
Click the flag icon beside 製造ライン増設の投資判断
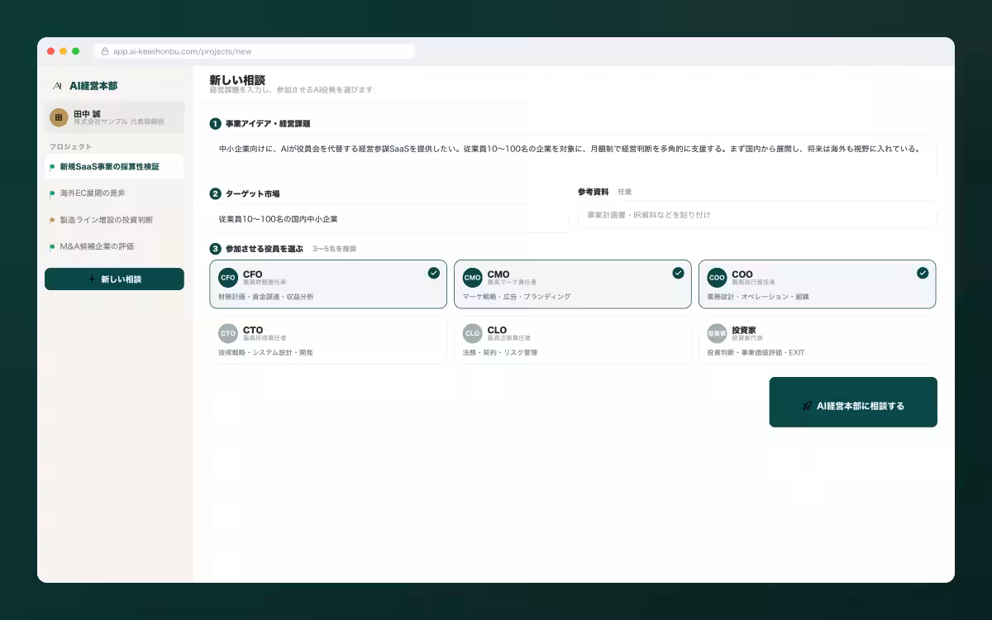click(x=53, y=220)
